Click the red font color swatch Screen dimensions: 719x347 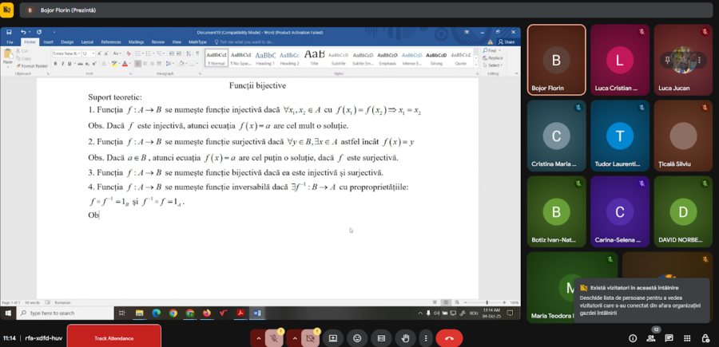(125, 63)
